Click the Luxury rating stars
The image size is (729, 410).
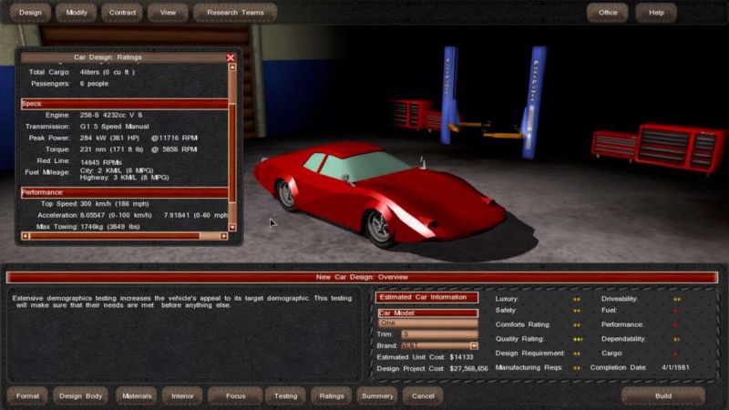pos(577,300)
